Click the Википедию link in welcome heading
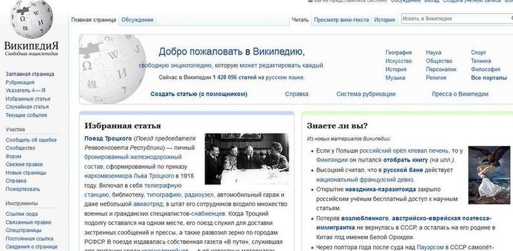This screenshot has height=251, width=513. pyautogui.click(x=278, y=51)
